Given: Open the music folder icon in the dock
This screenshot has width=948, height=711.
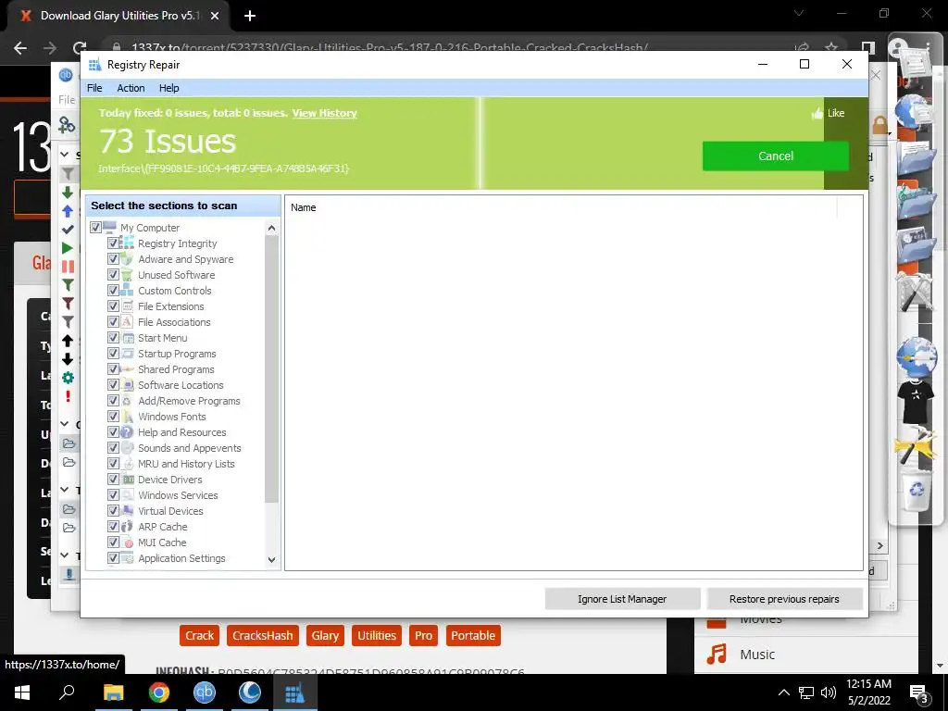Looking at the screenshot, I should coord(916,201).
